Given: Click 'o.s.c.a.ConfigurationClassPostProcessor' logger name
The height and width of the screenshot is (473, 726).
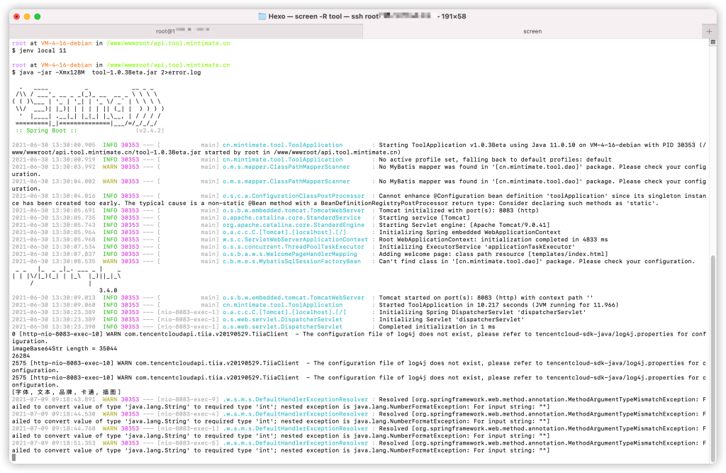Looking at the screenshot, I should point(294,196).
